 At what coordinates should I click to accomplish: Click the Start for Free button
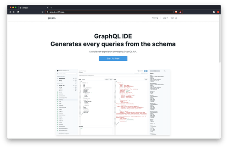click(x=113, y=58)
